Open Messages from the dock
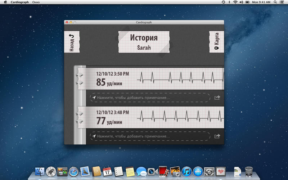The height and width of the screenshot is (180, 288). click(x=141, y=172)
